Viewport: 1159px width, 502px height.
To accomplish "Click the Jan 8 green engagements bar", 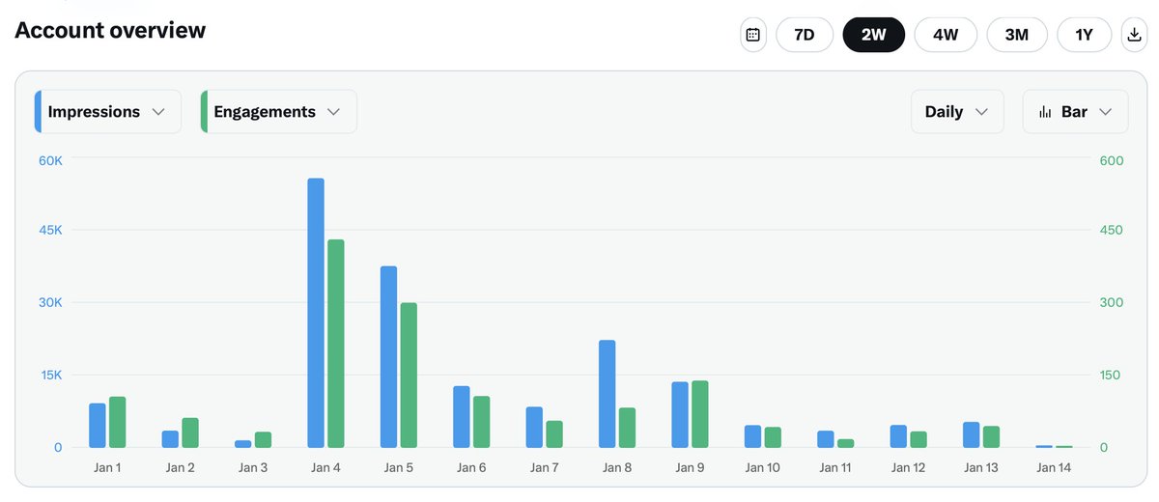I will [627, 428].
